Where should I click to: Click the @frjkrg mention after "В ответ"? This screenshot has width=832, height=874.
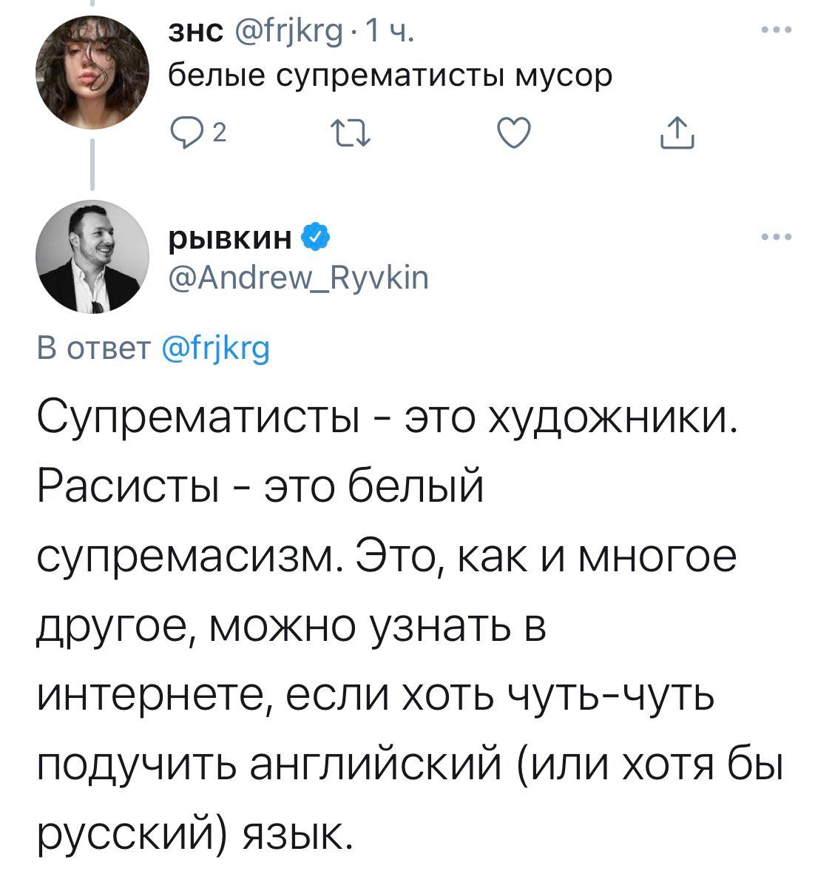click(215, 347)
